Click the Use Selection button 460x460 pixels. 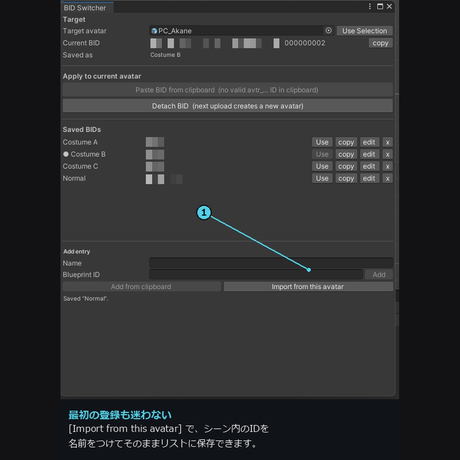[x=364, y=31]
